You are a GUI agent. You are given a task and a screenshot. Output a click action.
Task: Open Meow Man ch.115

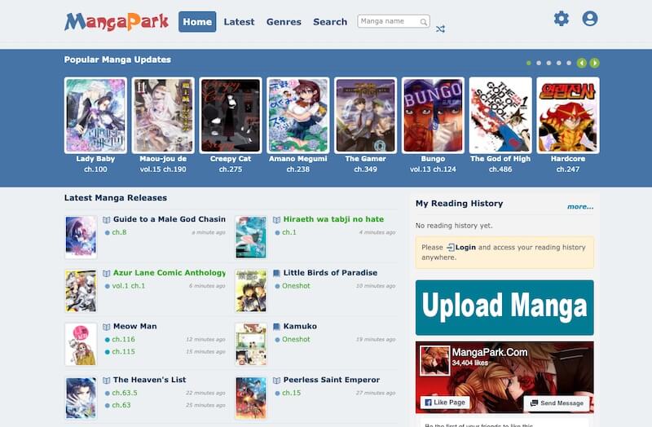point(124,352)
